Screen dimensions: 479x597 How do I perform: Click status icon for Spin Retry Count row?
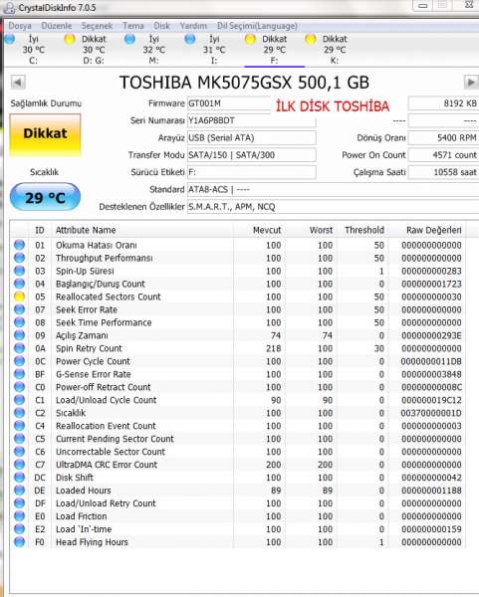pyautogui.click(x=20, y=348)
